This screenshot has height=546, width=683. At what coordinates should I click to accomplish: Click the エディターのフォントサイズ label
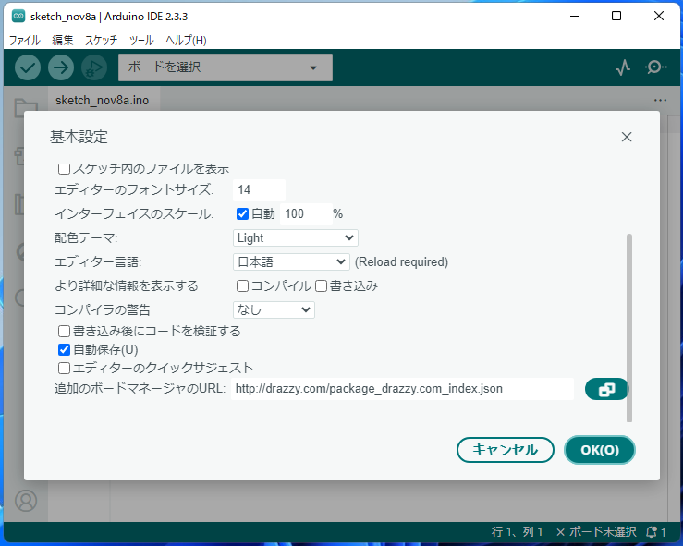[x=134, y=189]
